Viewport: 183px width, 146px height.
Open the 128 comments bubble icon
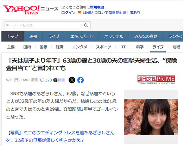click(x=42, y=80)
